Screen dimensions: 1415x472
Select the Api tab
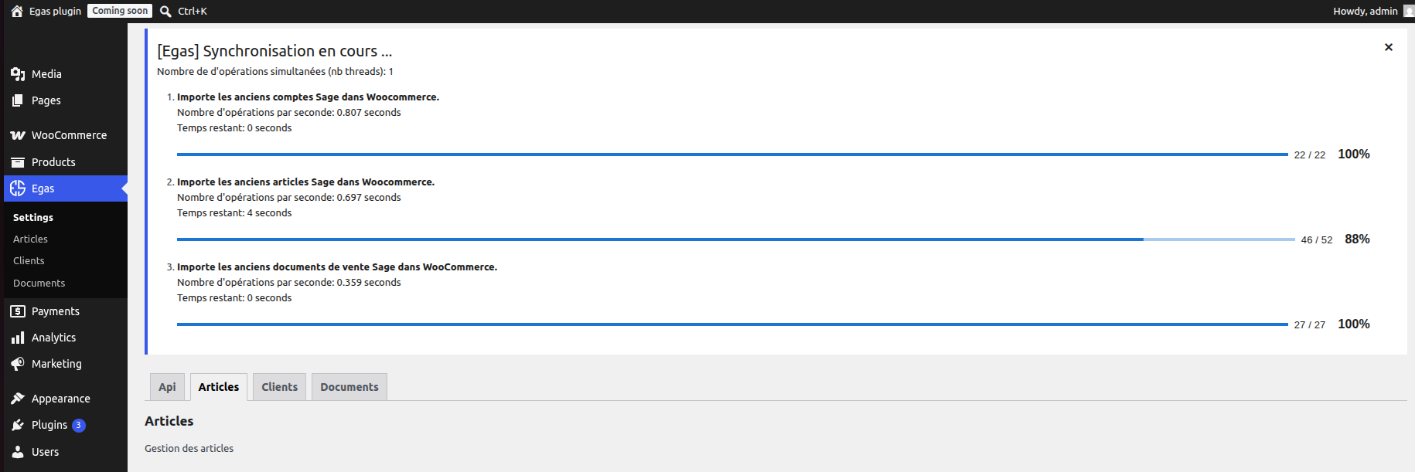pyautogui.click(x=167, y=387)
